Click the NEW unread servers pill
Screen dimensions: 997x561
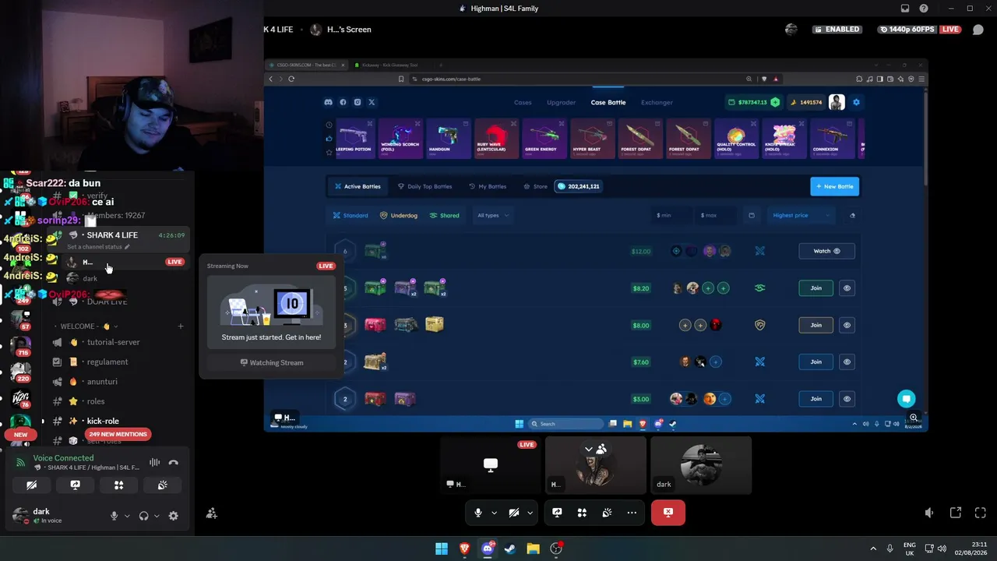(x=21, y=435)
